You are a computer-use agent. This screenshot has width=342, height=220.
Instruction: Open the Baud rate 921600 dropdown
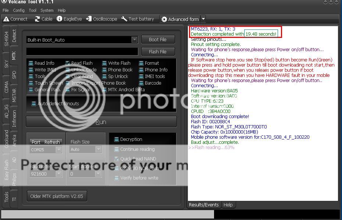click(58, 174)
